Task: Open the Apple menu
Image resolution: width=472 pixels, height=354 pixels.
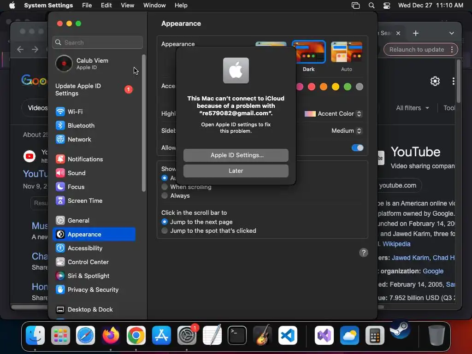Action: point(12,6)
